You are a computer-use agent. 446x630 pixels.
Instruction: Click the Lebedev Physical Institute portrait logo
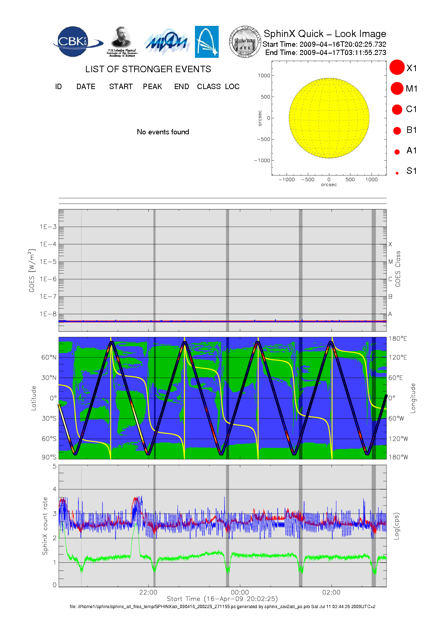[122, 41]
